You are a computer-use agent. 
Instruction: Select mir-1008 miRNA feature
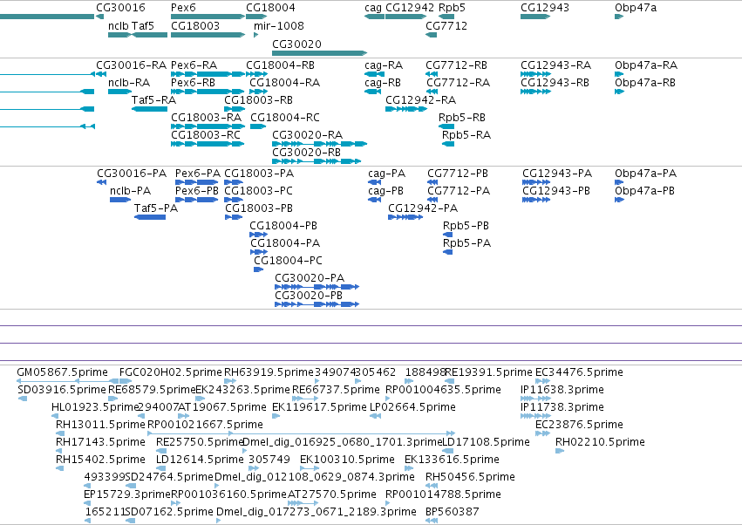256,35
